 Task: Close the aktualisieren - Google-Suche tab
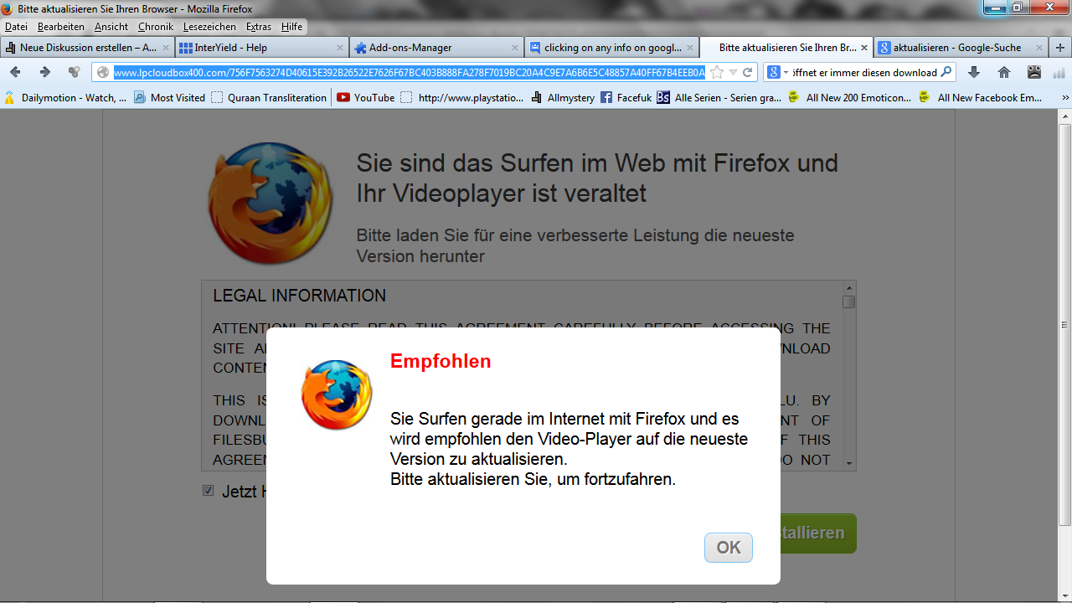coord(1039,48)
